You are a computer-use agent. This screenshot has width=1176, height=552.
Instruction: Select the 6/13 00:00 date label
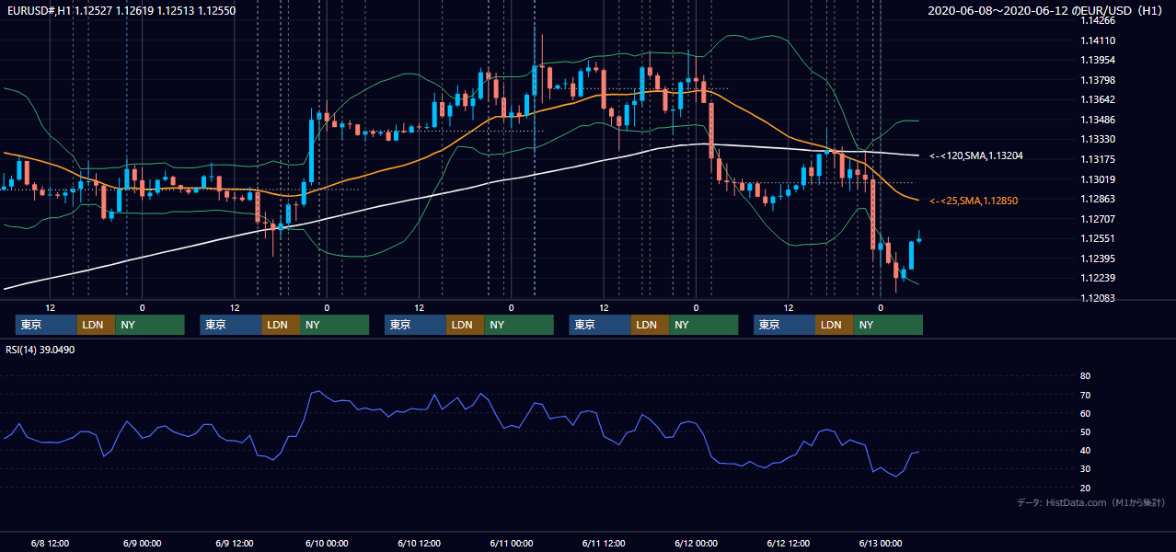(880, 543)
